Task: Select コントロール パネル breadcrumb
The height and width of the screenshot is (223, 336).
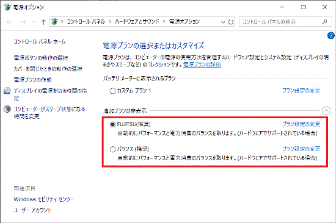Action: pos(86,21)
